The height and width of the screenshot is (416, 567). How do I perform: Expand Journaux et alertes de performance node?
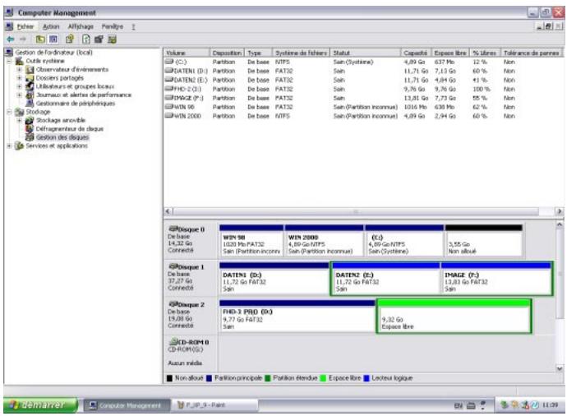(x=20, y=95)
